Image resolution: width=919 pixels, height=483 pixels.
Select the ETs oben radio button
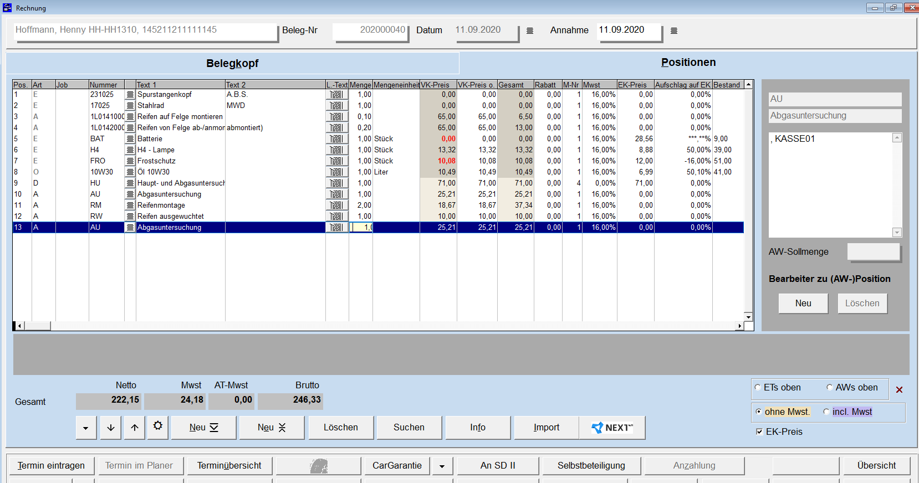pos(758,388)
